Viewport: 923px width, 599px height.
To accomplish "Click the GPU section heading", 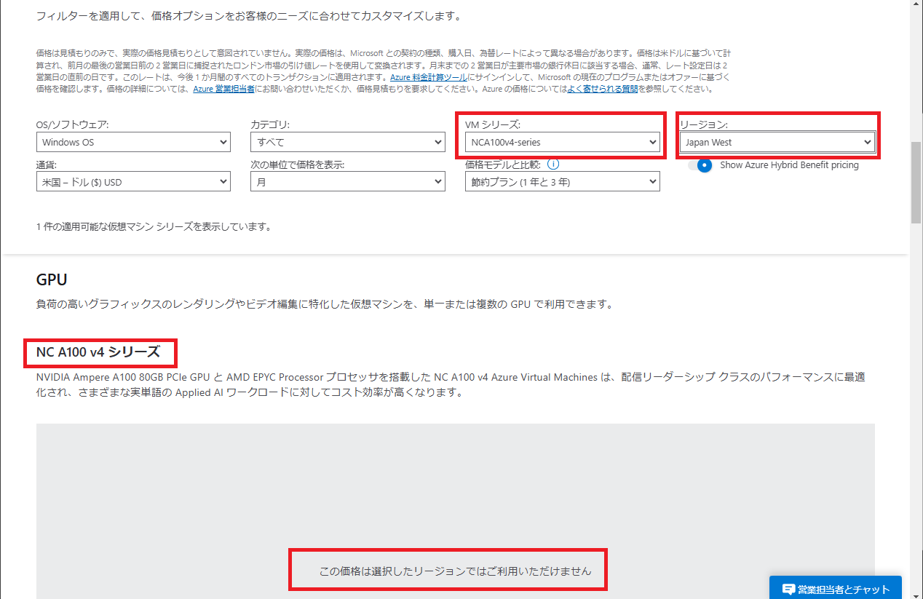I will tap(52, 280).
